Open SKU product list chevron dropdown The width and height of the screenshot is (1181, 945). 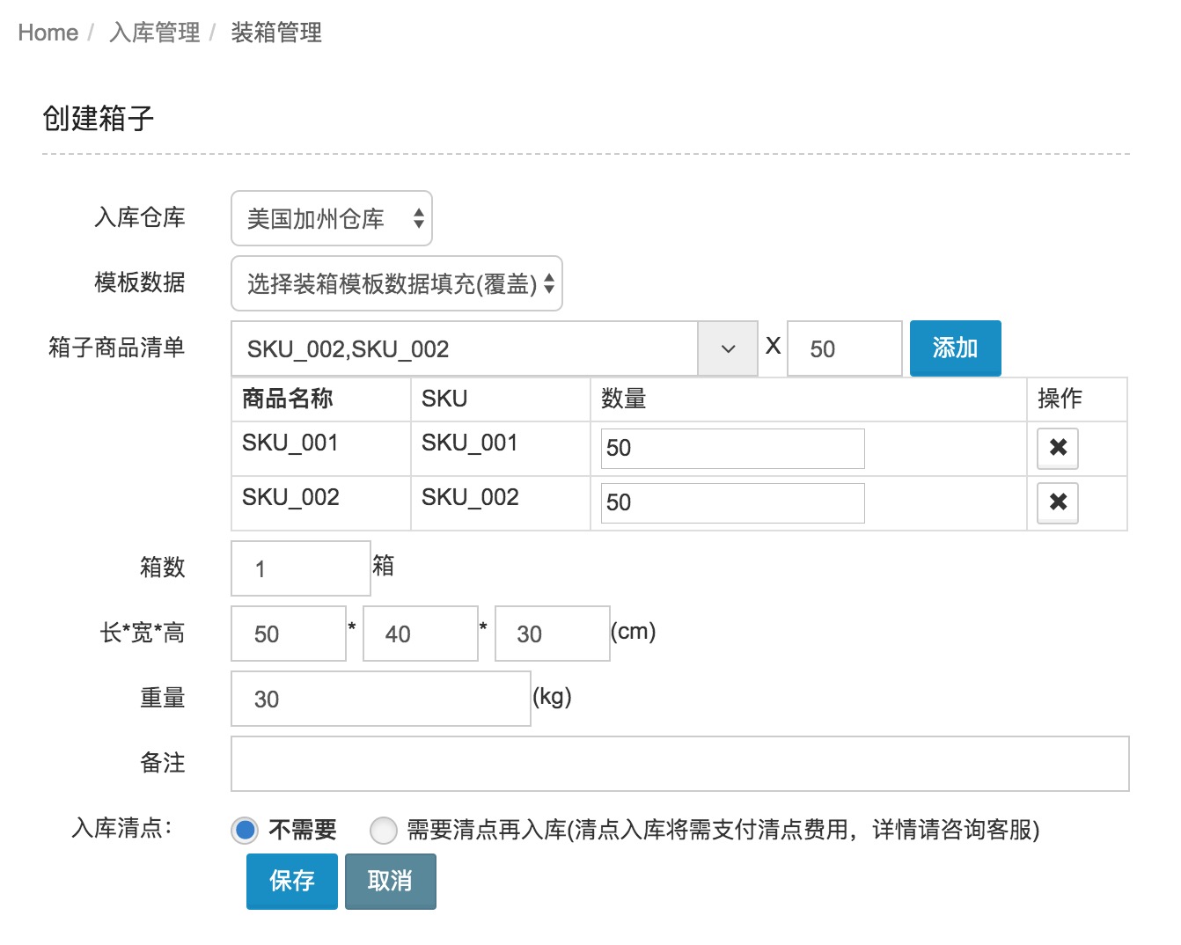point(728,348)
